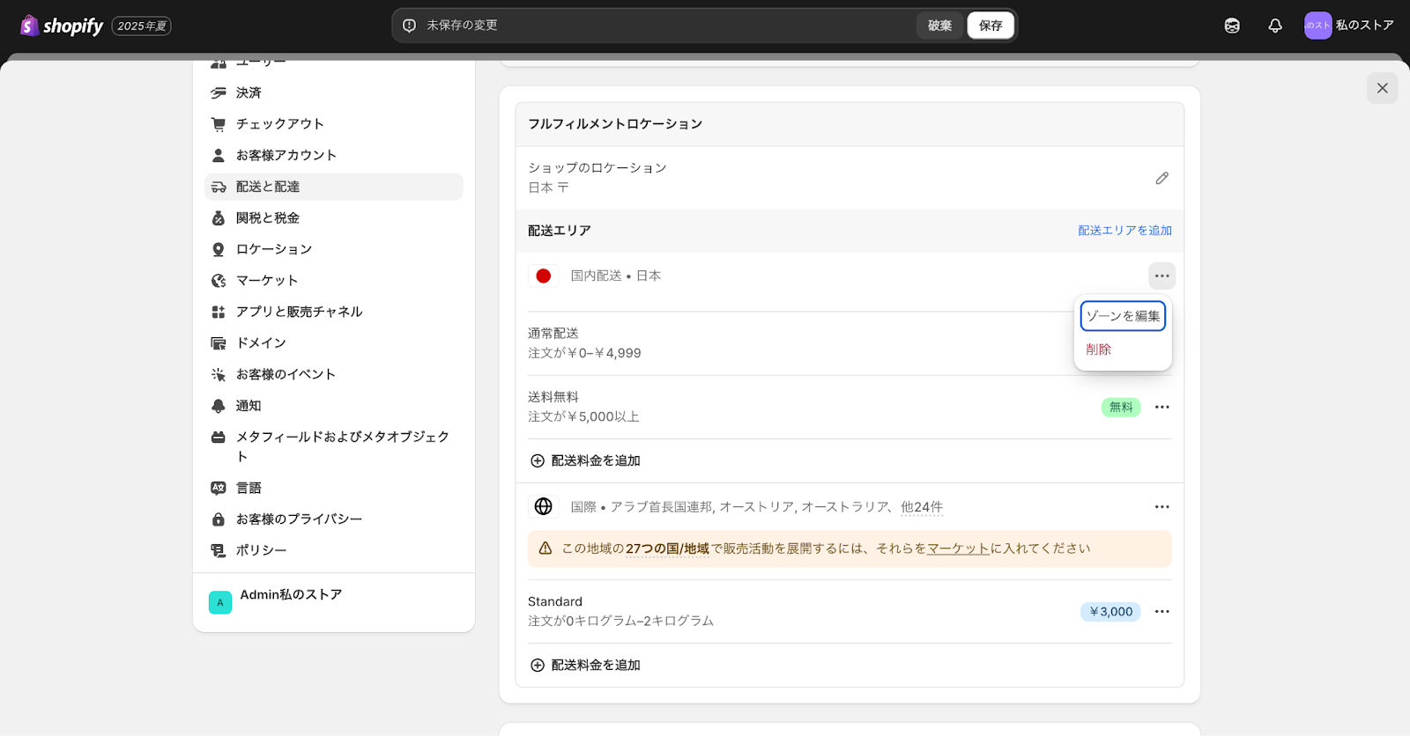This screenshot has width=1410, height=736.
Task: Click the ロケーション pin icon
Action: 219,249
